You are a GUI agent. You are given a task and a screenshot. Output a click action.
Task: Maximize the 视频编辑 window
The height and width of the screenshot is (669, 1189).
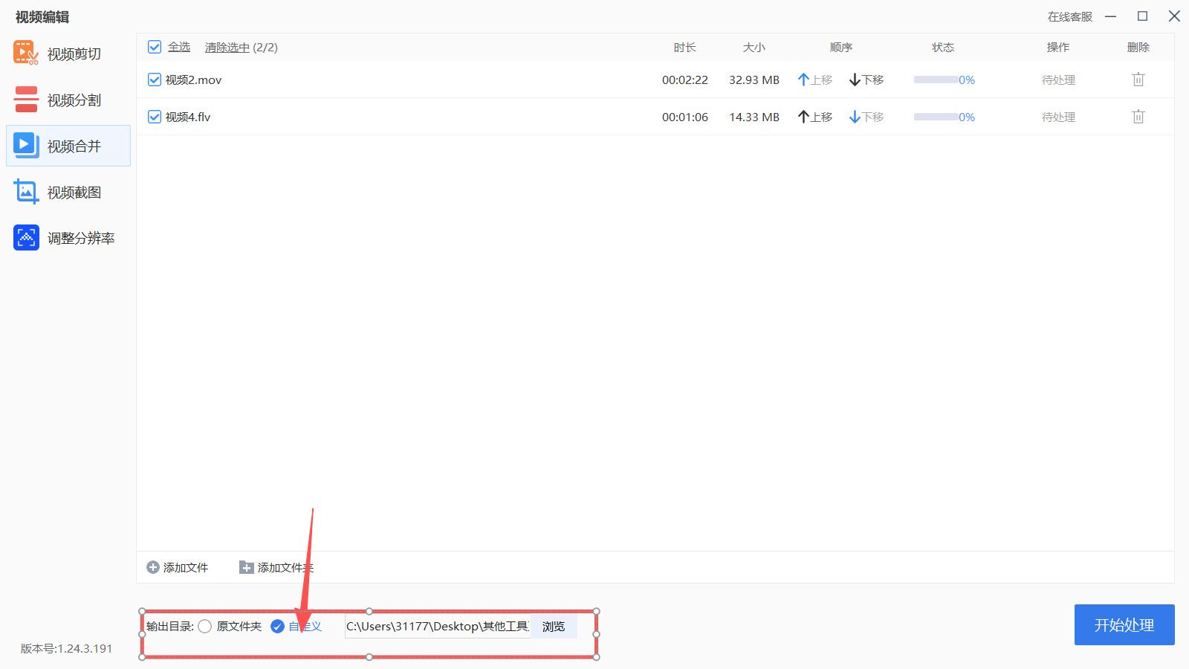[1143, 16]
